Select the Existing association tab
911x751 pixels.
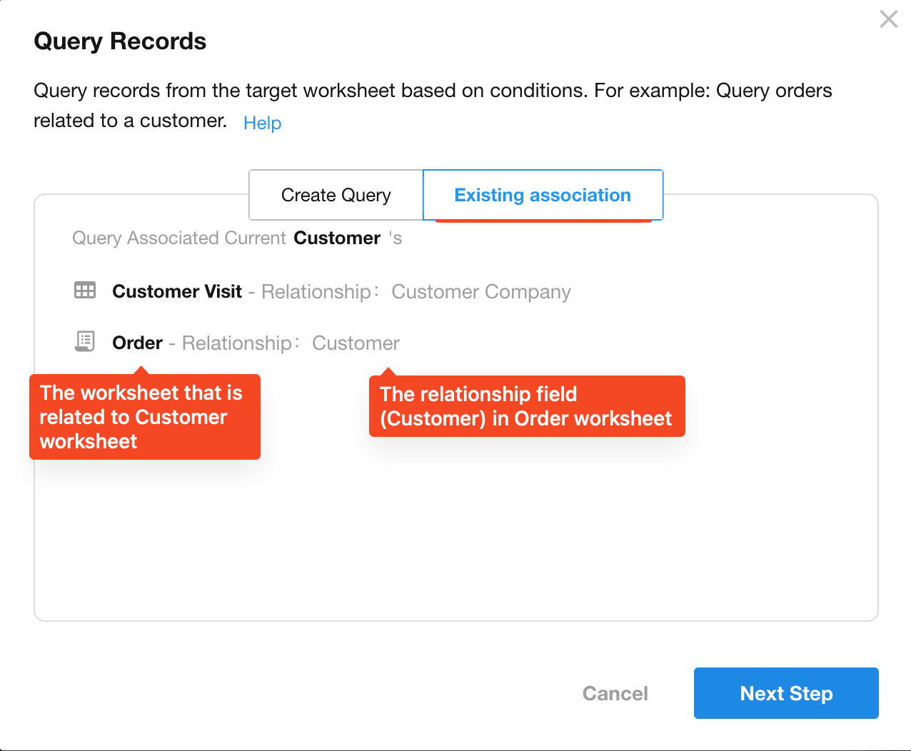(x=543, y=195)
